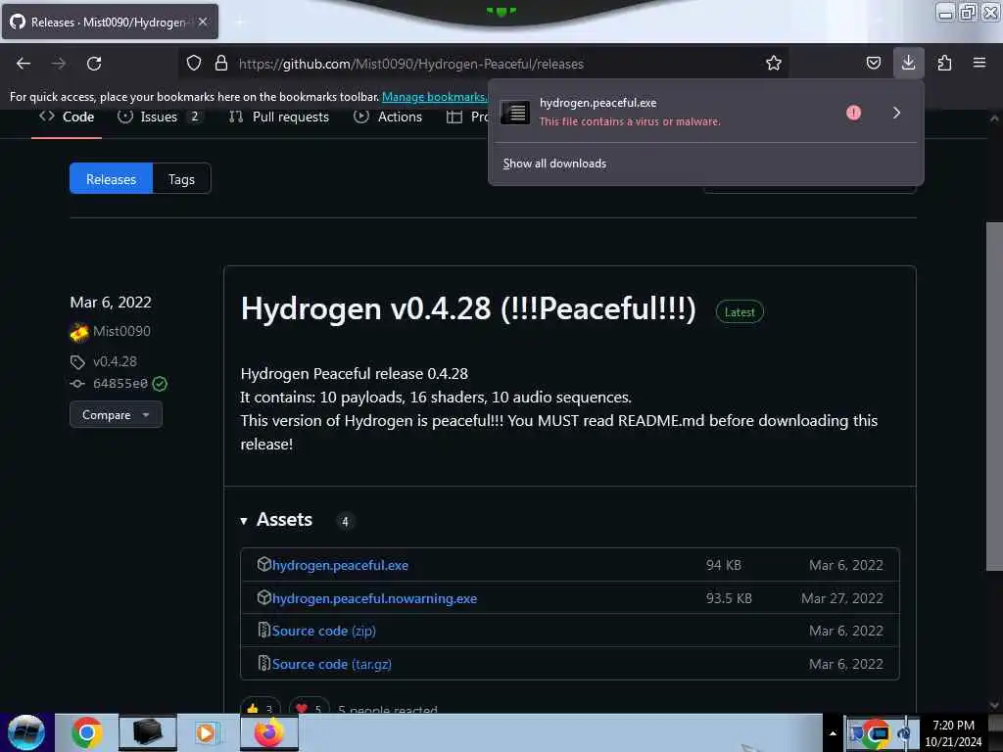Open the extensions puzzle icon

coord(944,63)
